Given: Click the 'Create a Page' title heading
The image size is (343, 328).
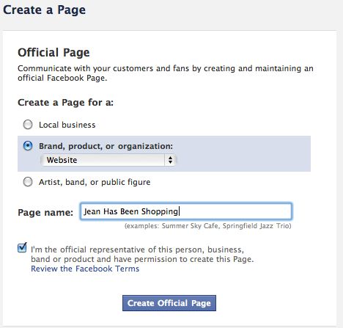Looking at the screenshot, I should click(44, 10).
